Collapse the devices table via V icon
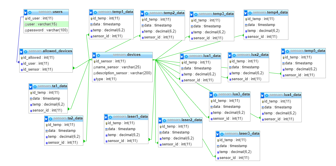This screenshot has height=166, width=336. tap(94, 55)
